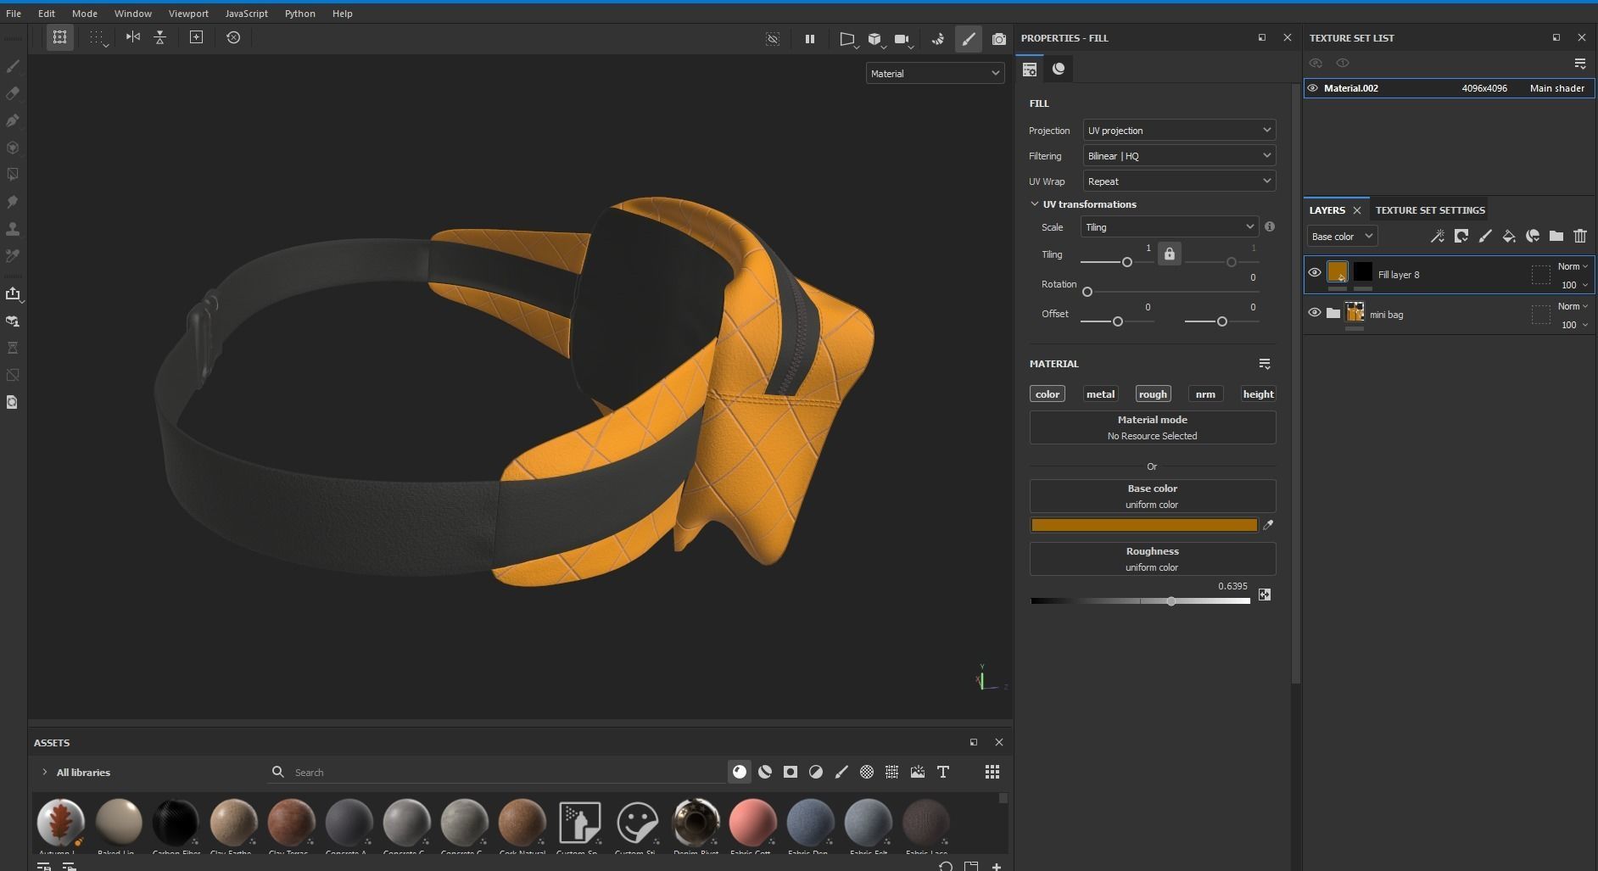Toggle visibility of mini bag folder layer
This screenshot has width=1598, height=871.
[1315, 313]
